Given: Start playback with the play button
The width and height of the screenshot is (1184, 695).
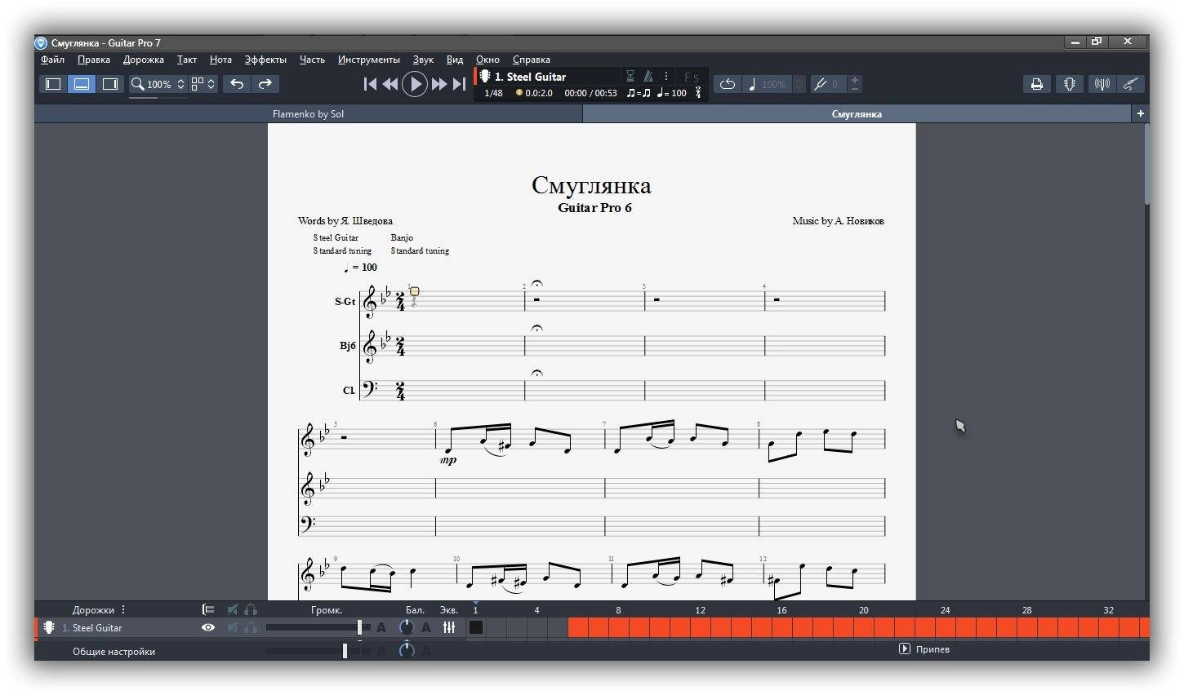Looking at the screenshot, I should tap(415, 84).
